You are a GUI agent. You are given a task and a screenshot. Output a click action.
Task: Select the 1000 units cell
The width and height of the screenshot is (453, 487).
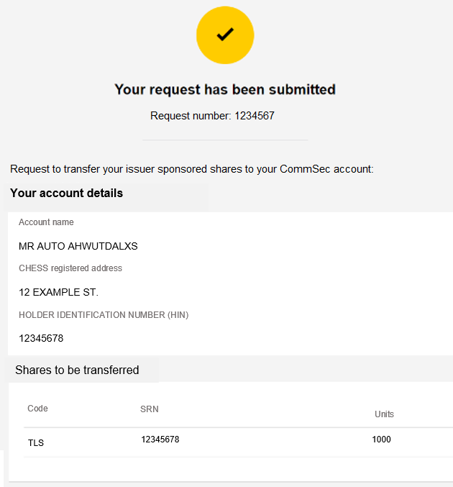click(381, 440)
